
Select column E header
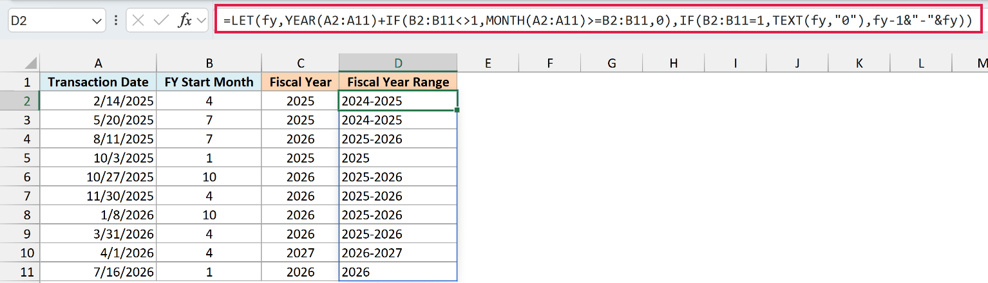click(x=488, y=63)
